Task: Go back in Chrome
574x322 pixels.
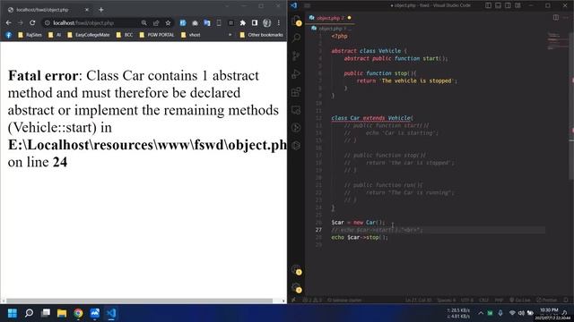Action: point(8,22)
